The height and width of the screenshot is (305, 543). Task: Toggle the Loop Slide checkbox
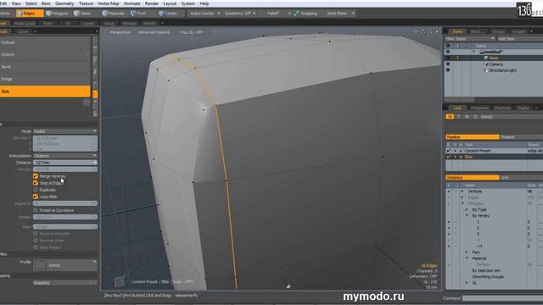click(36, 197)
